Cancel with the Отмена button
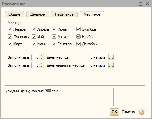This screenshot has height=119, width=152. pos(128,112)
